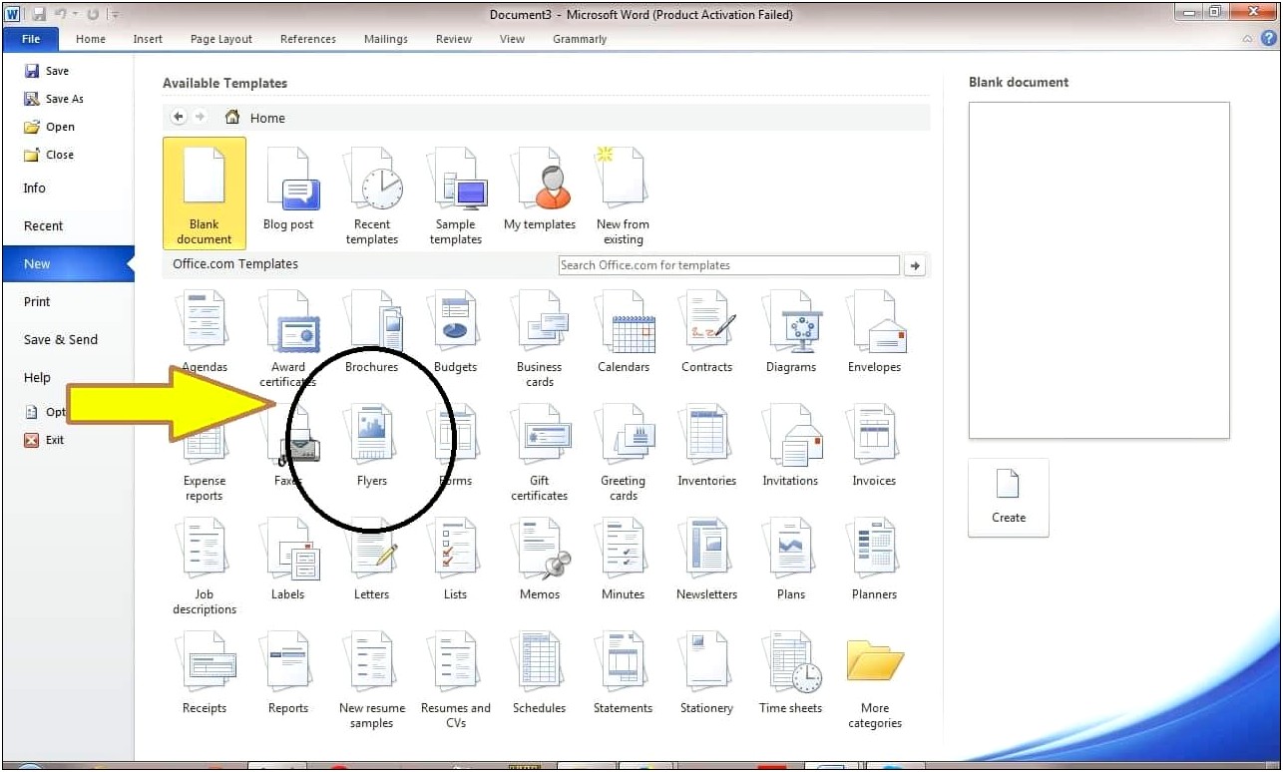Screen dimensions: 1283x772
Task: Open the Plans template category
Action: [x=790, y=560]
